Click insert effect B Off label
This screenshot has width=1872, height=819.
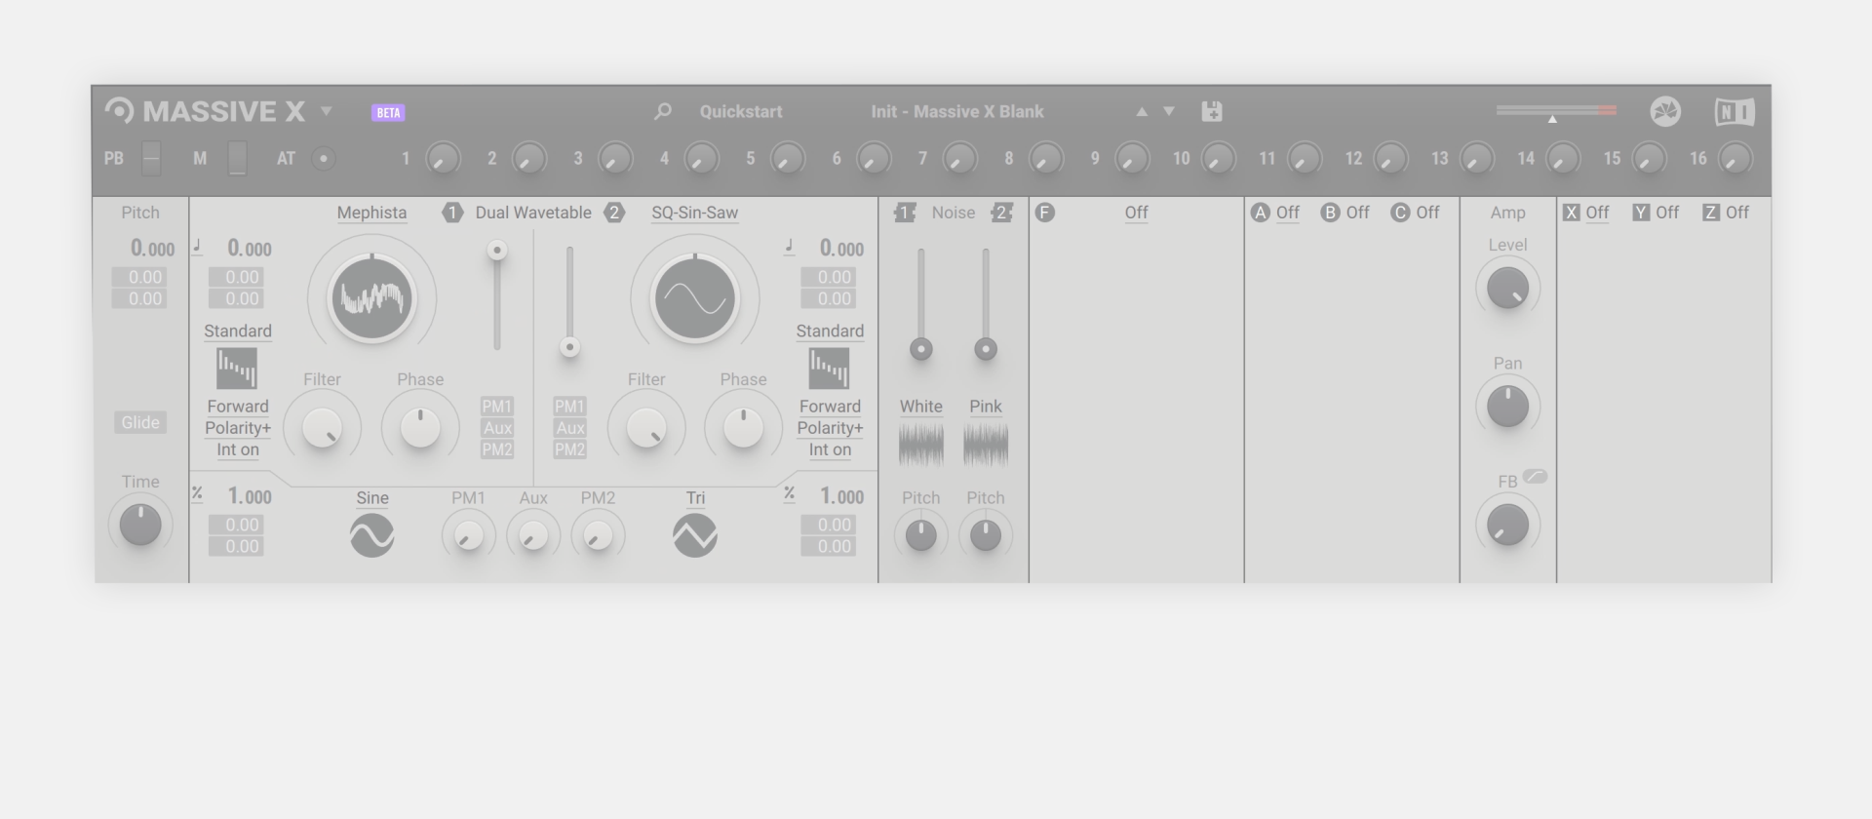[x=1358, y=213]
